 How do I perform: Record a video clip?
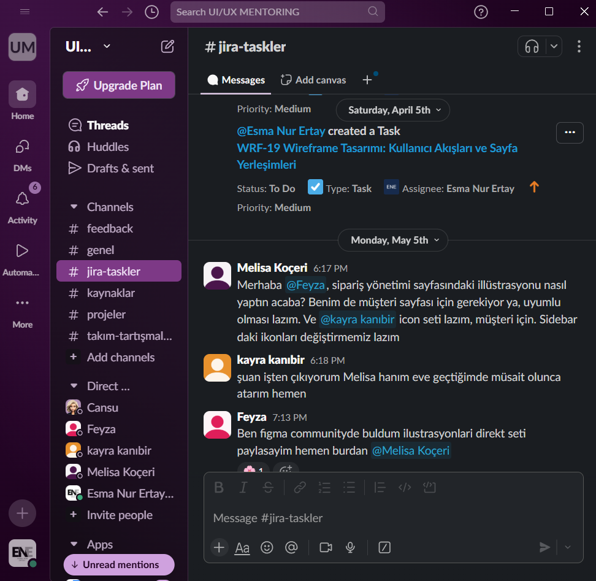[x=326, y=547]
